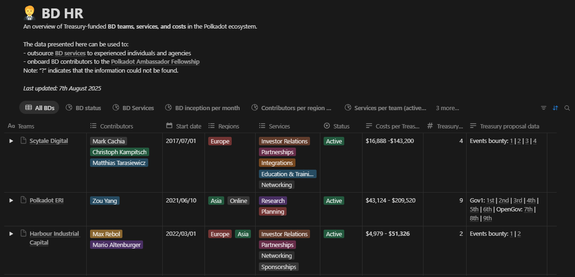Show the 3 more views dropdown

[447, 108]
